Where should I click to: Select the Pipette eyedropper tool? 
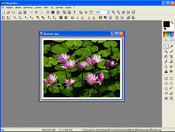(x=171, y=46)
